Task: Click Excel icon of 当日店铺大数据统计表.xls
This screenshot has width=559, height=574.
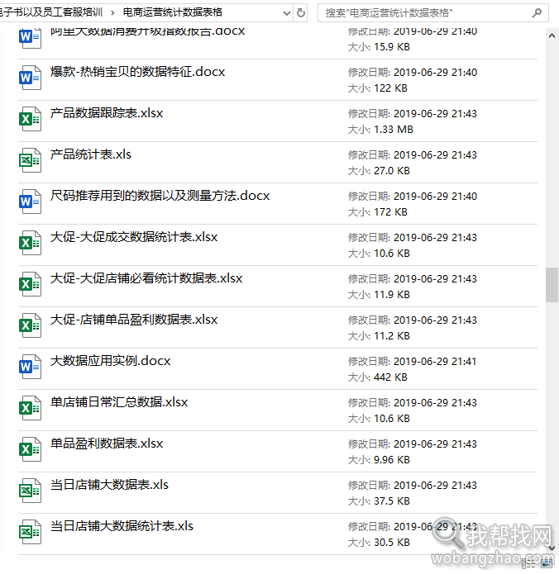Action: click(x=30, y=533)
